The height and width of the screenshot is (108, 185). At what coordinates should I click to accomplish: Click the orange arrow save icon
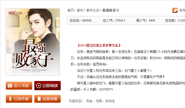coord(175,10)
